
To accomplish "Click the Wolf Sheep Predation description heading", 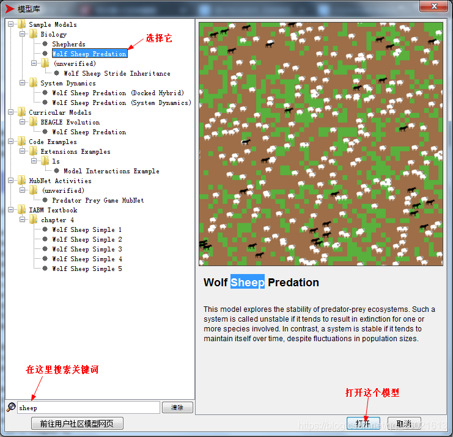I will [261, 282].
